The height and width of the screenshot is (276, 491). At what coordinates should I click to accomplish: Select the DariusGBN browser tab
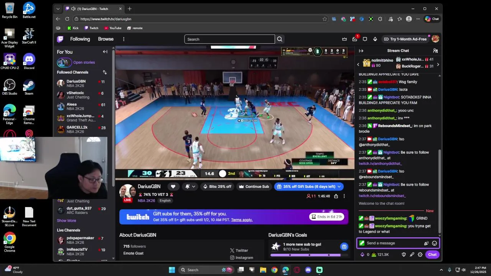tap(94, 9)
